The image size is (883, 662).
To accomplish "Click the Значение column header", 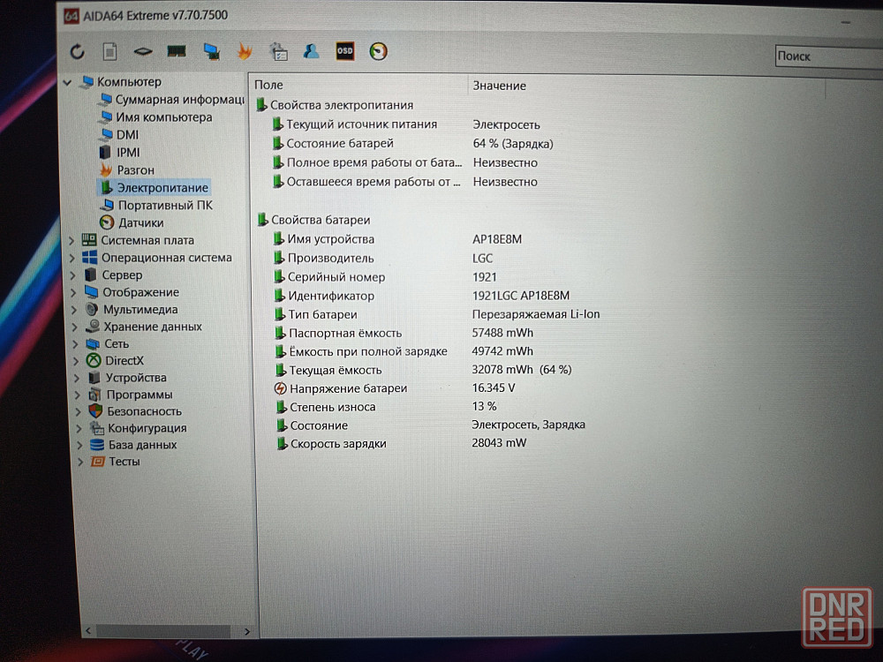I will (x=499, y=86).
